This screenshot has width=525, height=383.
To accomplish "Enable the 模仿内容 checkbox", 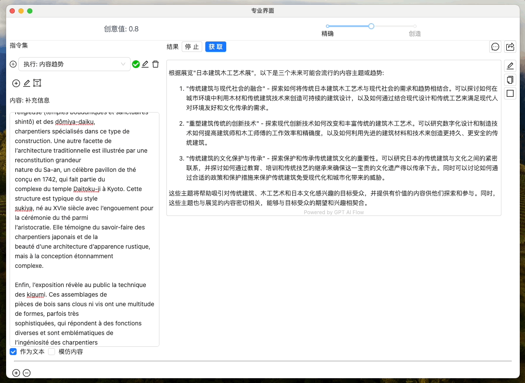I will click(x=52, y=352).
